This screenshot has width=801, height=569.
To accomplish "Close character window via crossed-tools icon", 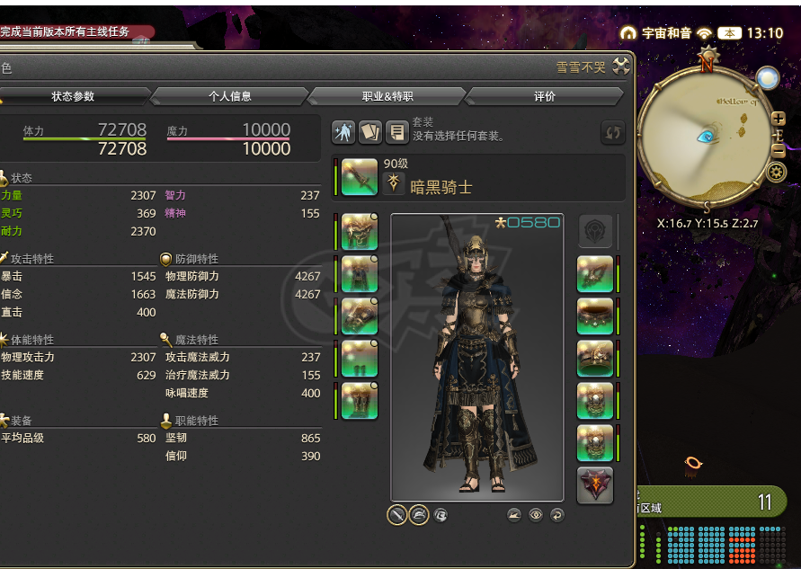I will point(621,66).
